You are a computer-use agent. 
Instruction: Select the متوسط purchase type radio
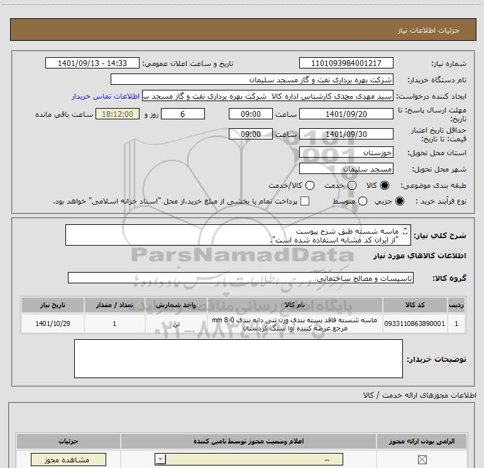pyautogui.click(x=363, y=201)
